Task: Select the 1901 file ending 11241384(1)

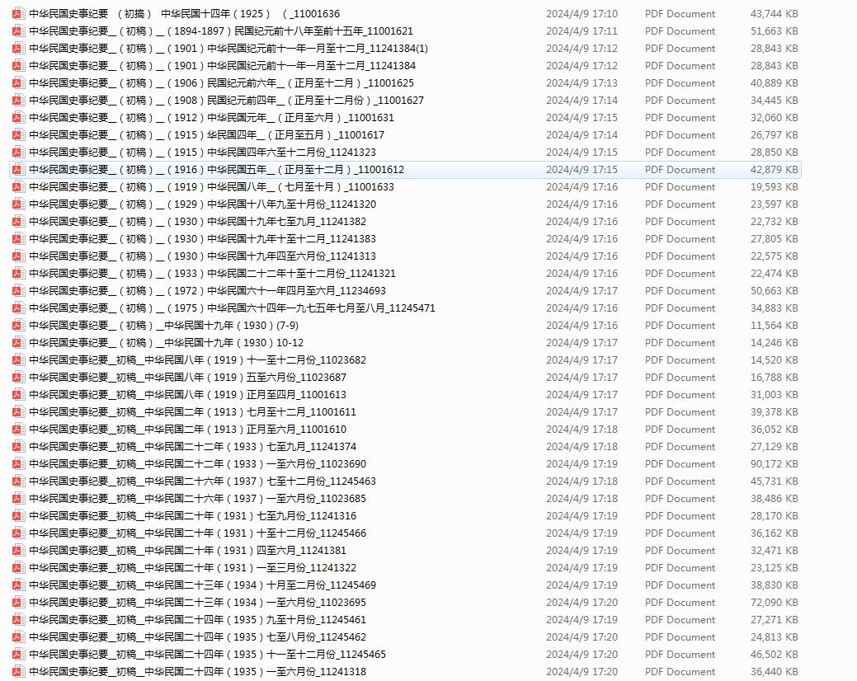Action: [228, 49]
